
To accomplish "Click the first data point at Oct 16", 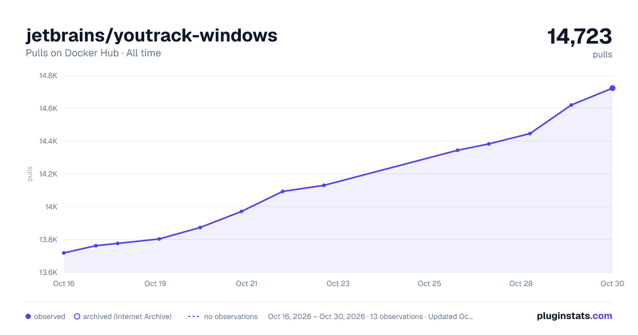I will 64,253.
